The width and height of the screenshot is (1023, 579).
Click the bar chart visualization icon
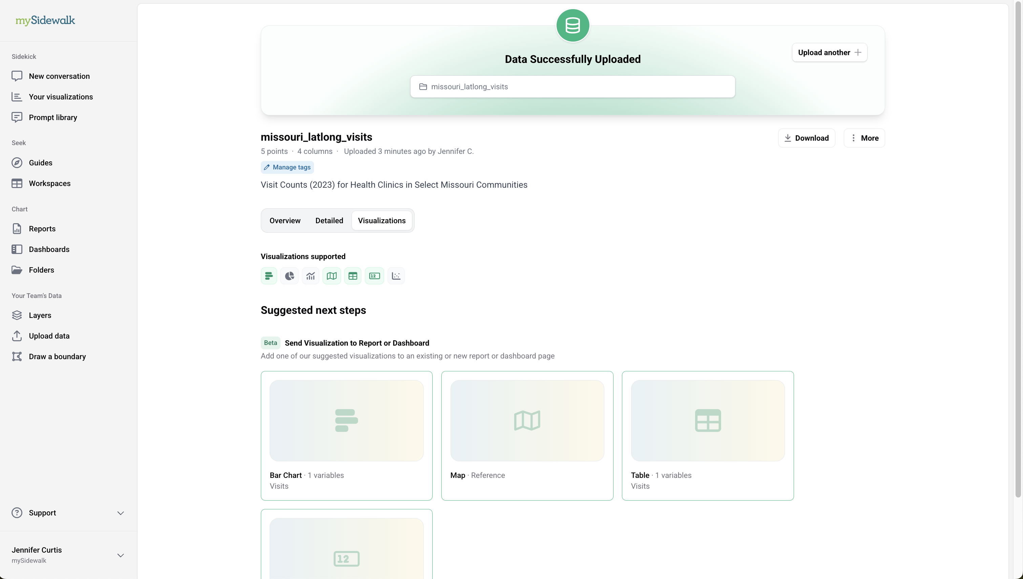coord(269,276)
